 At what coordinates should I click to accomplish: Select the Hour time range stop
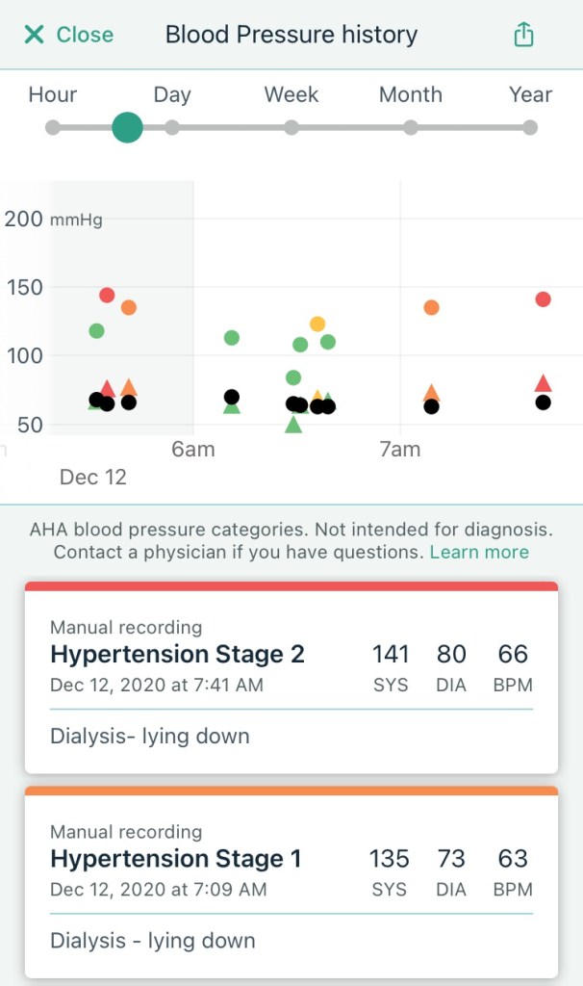coord(53,127)
